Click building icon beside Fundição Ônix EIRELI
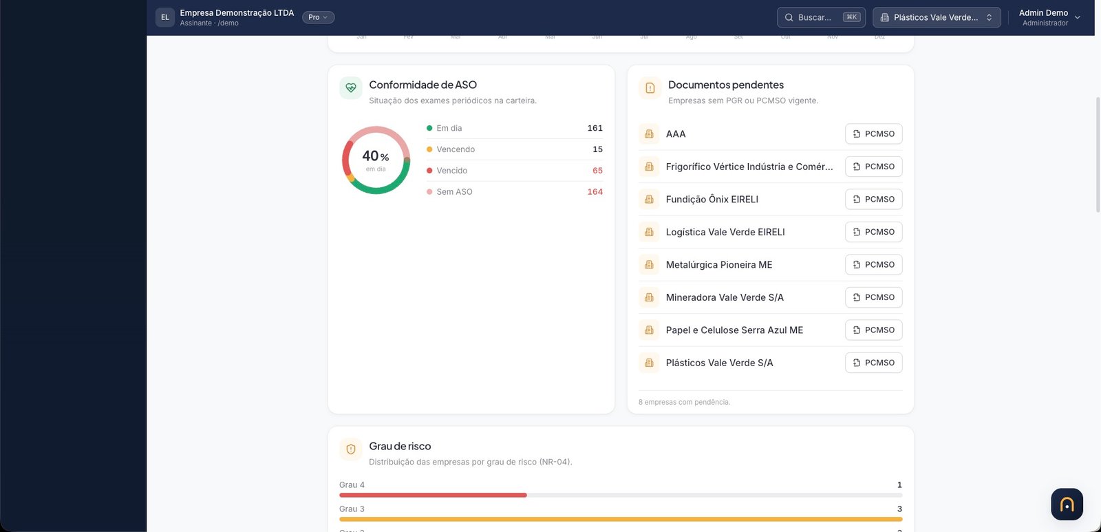Screen dimensions: 1101x532 click(649, 199)
